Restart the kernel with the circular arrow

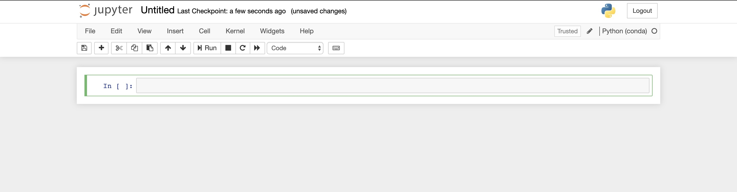(x=243, y=48)
